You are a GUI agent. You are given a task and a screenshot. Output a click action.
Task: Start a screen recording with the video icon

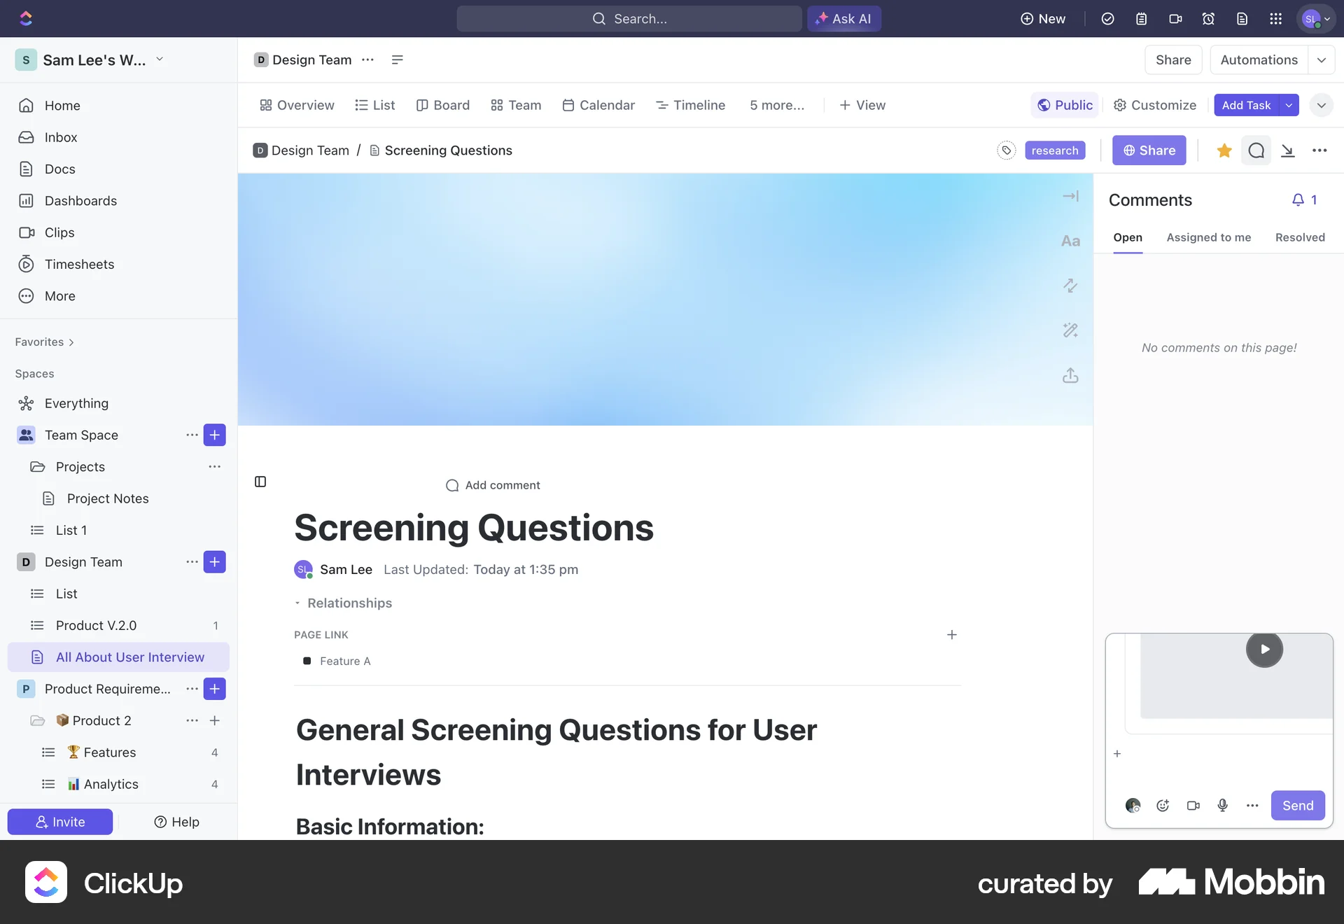[1175, 19]
